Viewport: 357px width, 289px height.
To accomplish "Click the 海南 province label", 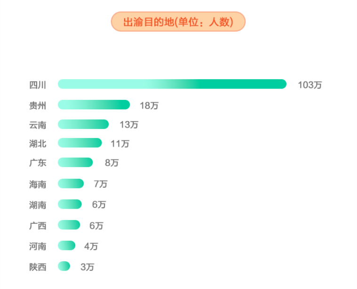I will (x=38, y=184).
